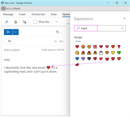The width and height of the screenshot is (130, 117).
Task: Click the To button
Action: pyautogui.click(x=10, y=41)
